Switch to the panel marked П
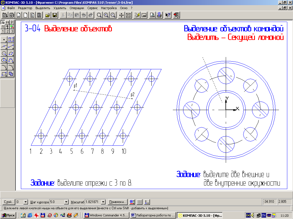293x219 pixels. pyautogui.click(x=3, y=27)
